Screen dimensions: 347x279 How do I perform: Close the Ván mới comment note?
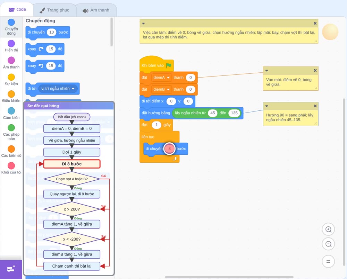pos(315,70)
